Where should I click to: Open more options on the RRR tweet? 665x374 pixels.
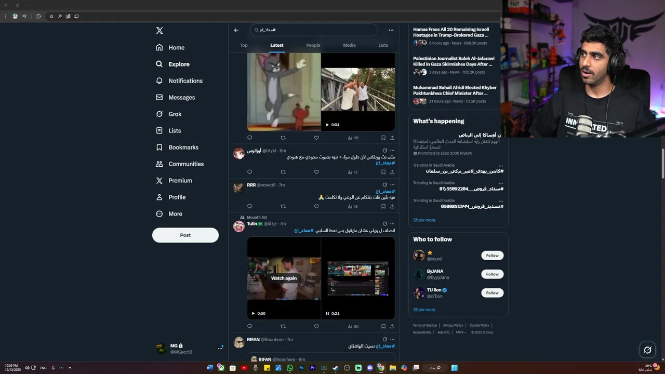[392, 185]
